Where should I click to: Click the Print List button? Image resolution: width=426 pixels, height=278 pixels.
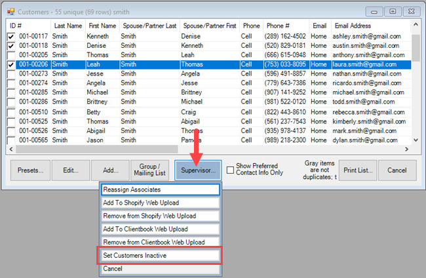pos(357,170)
